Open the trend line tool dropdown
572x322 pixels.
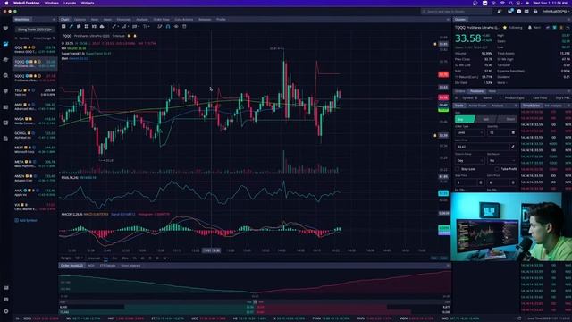coord(115,26)
